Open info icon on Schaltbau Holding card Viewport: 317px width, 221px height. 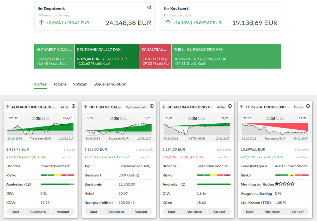click(x=230, y=106)
